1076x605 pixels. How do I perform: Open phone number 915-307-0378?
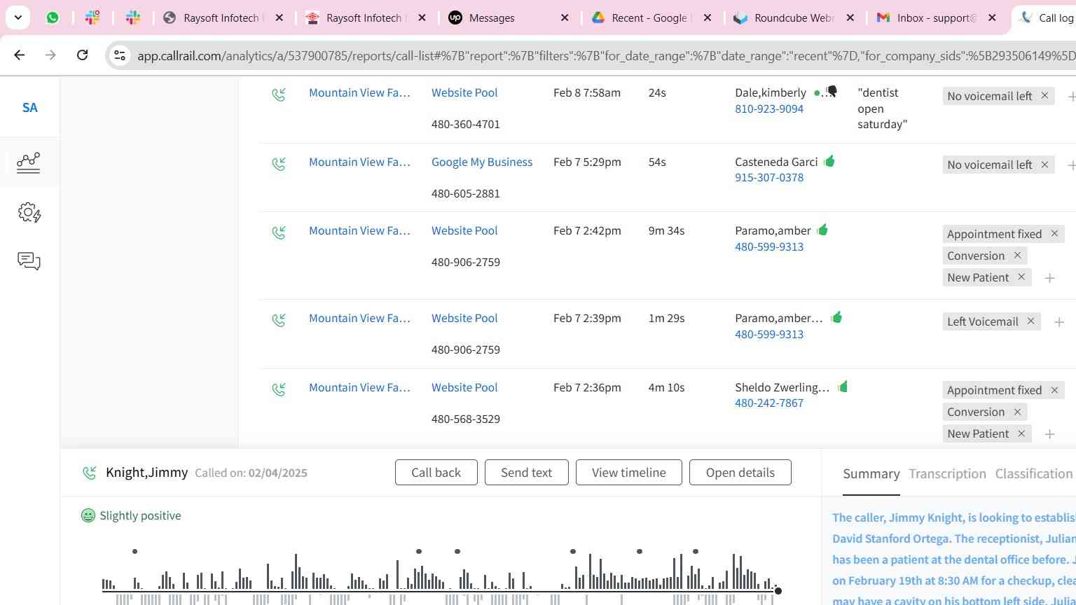[x=769, y=177]
